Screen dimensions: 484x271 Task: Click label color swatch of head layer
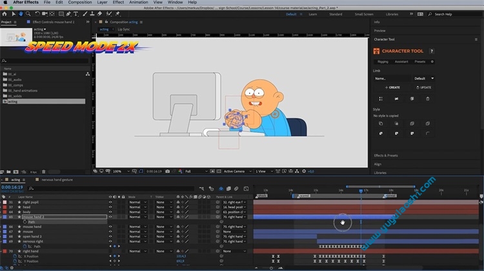pyautogui.click(x=5, y=207)
